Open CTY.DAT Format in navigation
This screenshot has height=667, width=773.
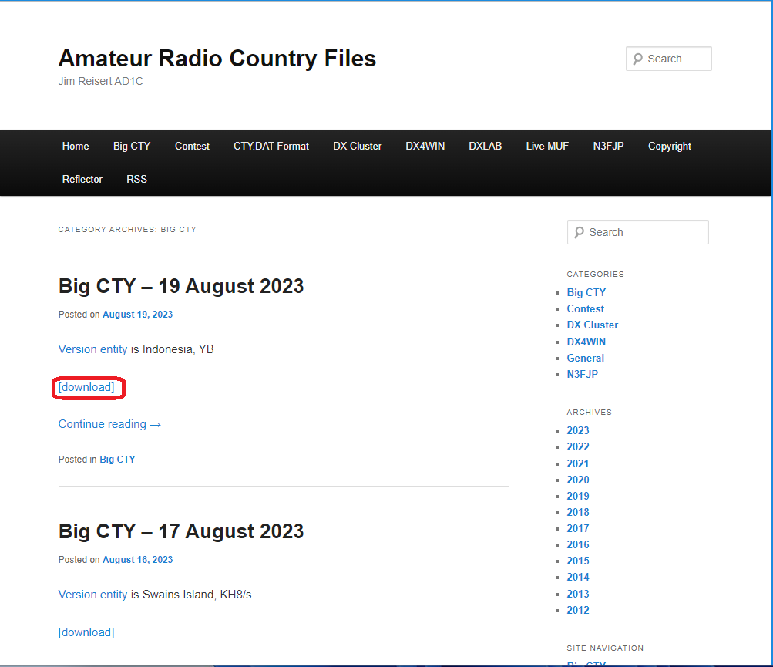(271, 146)
